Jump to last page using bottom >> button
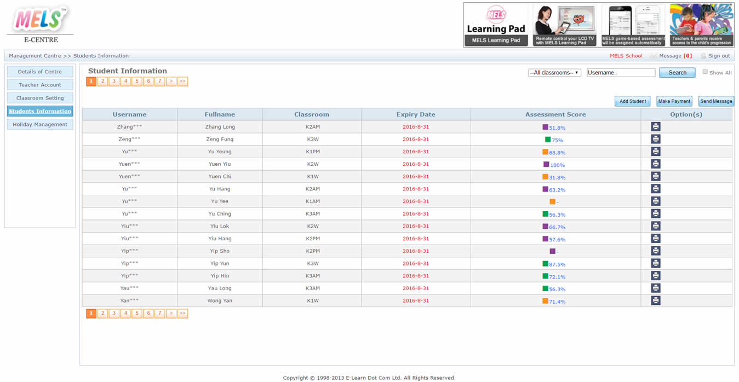739x382 pixels. point(182,314)
